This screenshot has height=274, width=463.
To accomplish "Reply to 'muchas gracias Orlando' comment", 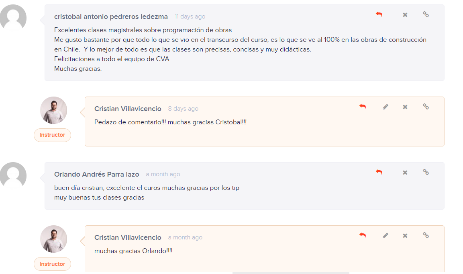I will tap(363, 235).
